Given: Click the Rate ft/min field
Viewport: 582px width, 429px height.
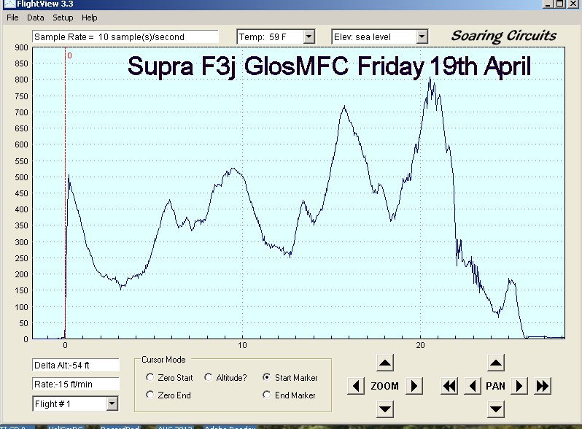Looking at the screenshot, I should 76,384.
